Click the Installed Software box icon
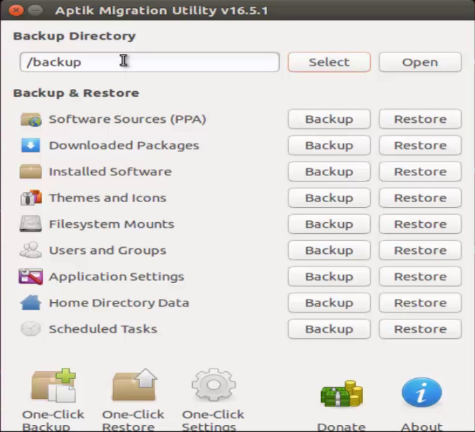Viewport: 475px width, 432px height. [30, 172]
